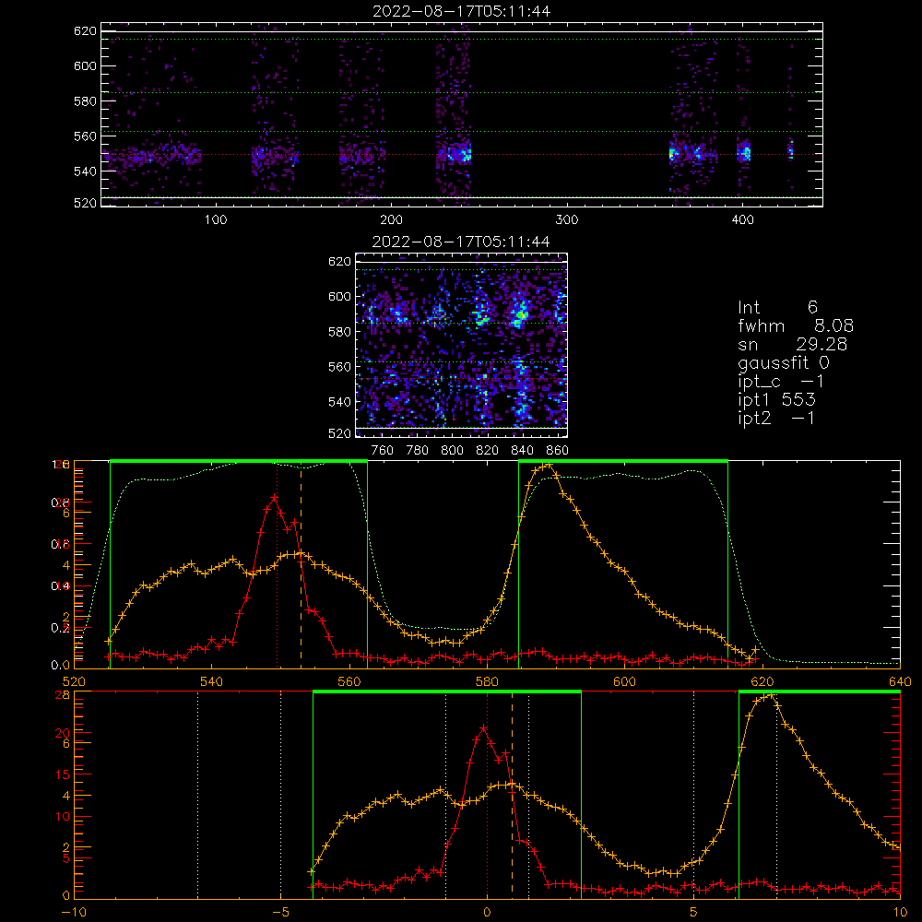Click red y-axis label 28 of bottom plot
The height and width of the screenshot is (922, 922).
[63, 694]
